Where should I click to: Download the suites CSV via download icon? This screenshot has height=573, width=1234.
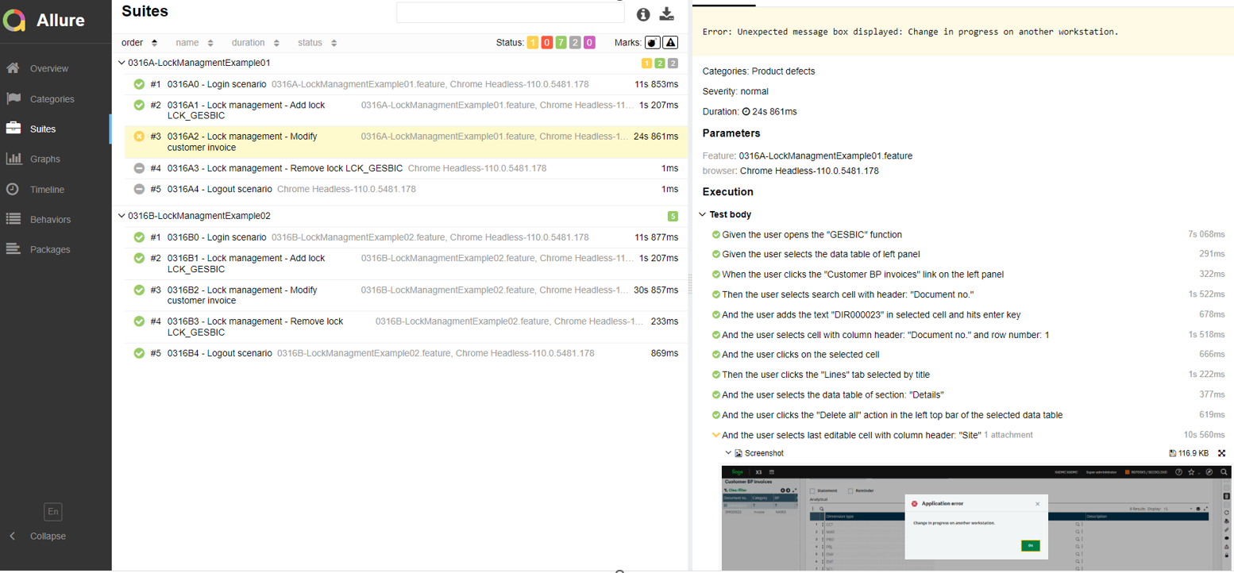[667, 14]
